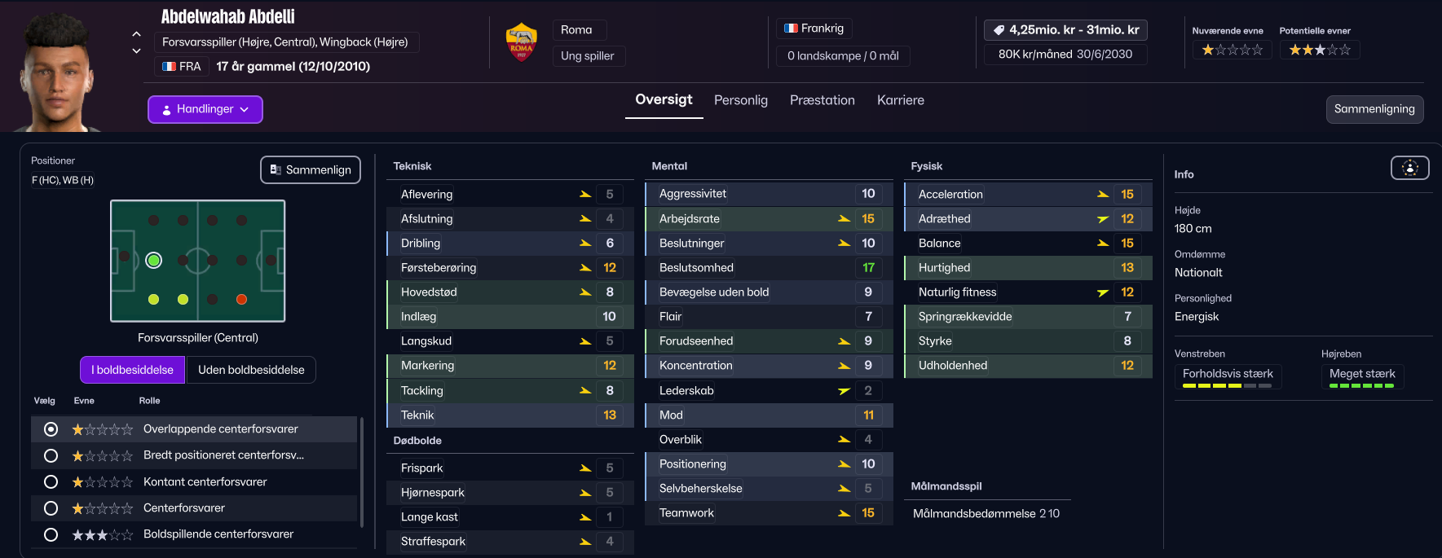Click the Venstreben foot strength bar
The width and height of the screenshot is (1442, 558).
tap(1227, 385)
